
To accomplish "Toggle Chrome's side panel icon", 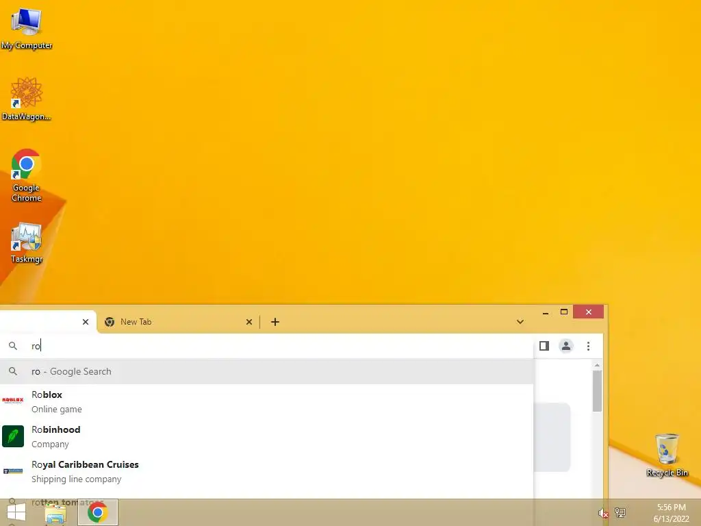I will click(x=544, y=346).
